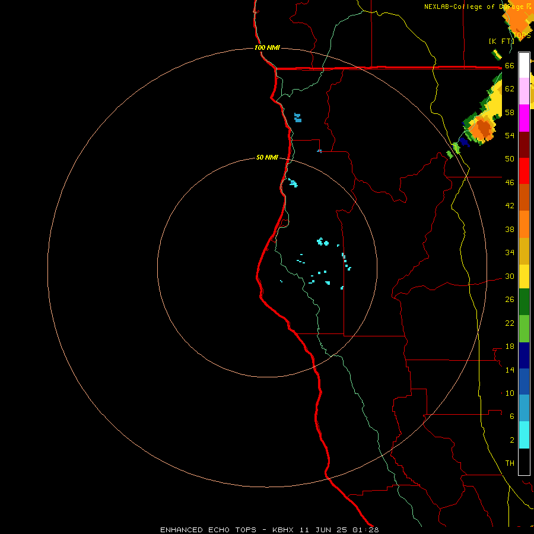Select the 50 legend value label

tap(510, 158)
